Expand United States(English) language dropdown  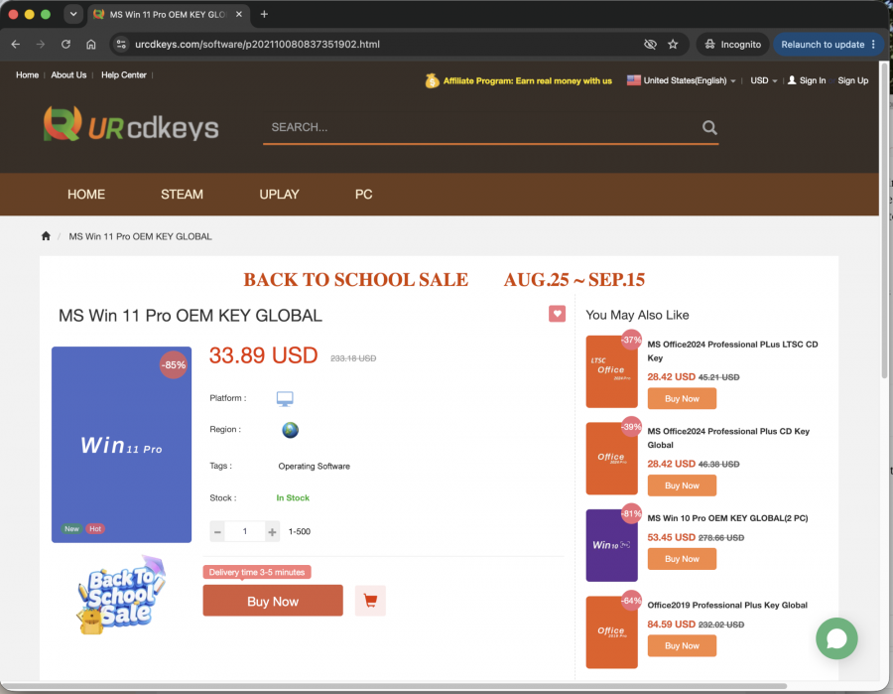(x=682, y=80)
